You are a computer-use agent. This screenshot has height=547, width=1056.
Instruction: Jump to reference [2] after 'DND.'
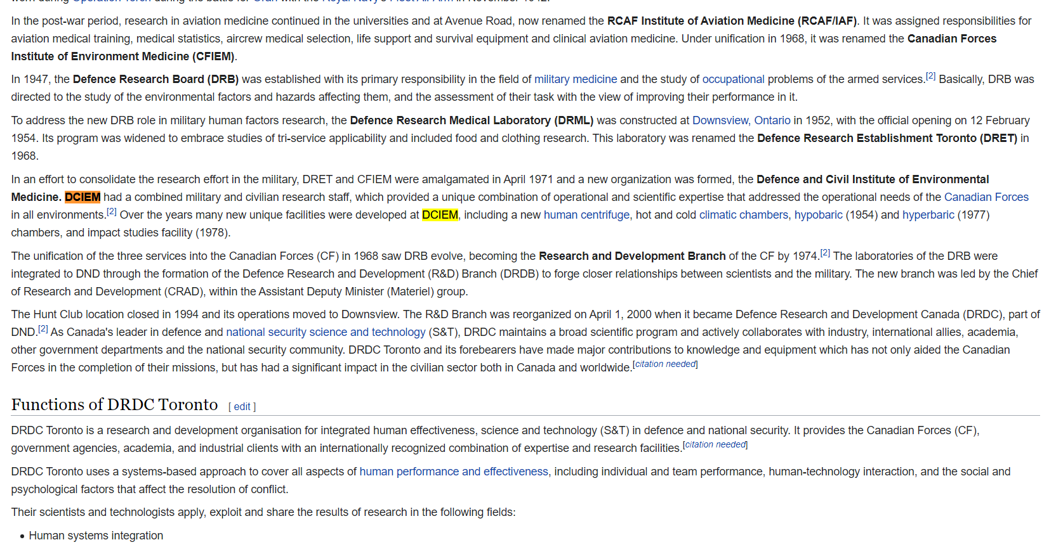(43, 329)
